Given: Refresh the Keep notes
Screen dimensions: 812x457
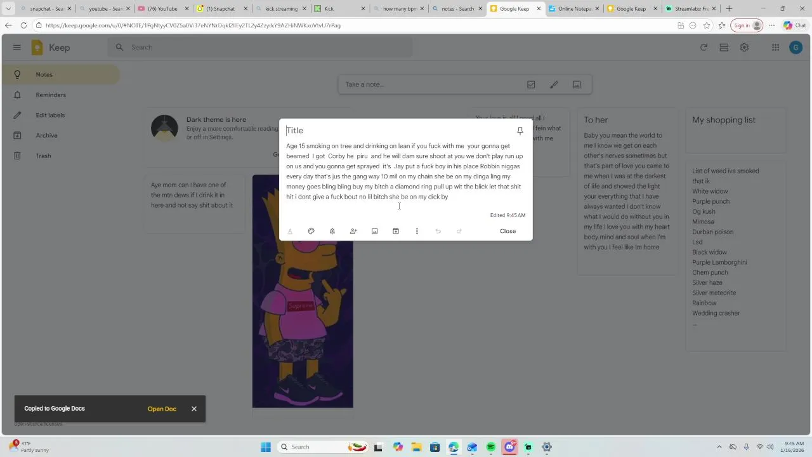Looking at the screenshot, I should coord(704,48).
